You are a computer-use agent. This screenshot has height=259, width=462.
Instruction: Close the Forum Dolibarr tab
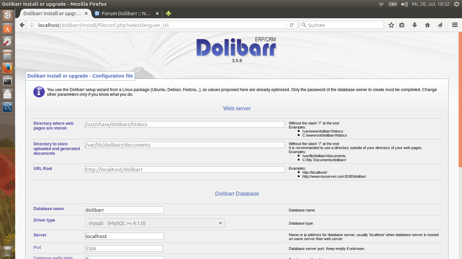(157, 13)
